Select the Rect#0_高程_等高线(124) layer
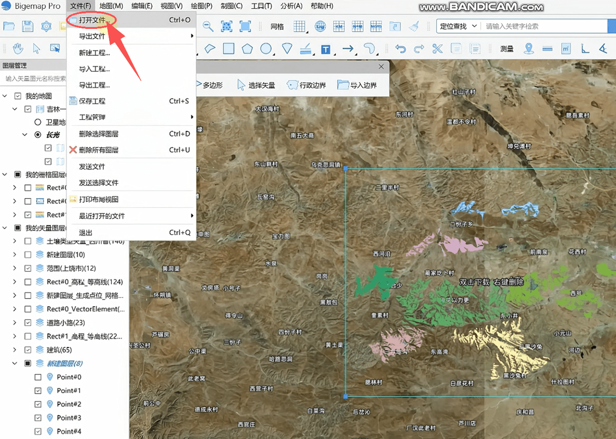Screen dimensions: 616x439 point(85,282)
